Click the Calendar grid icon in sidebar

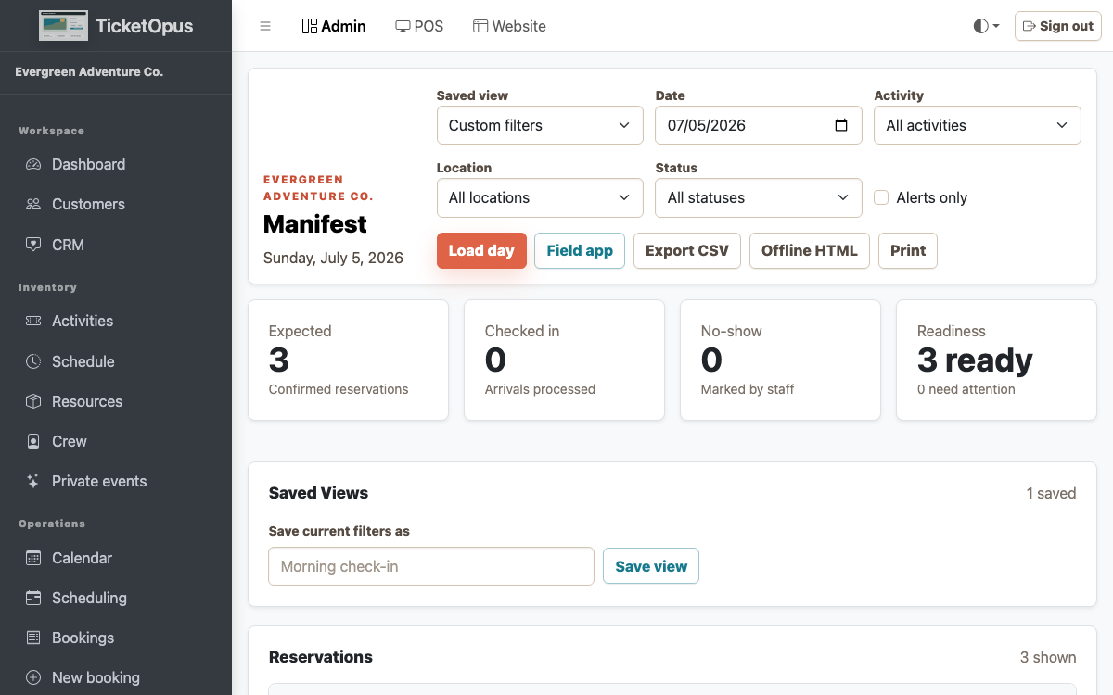(33, 558)
